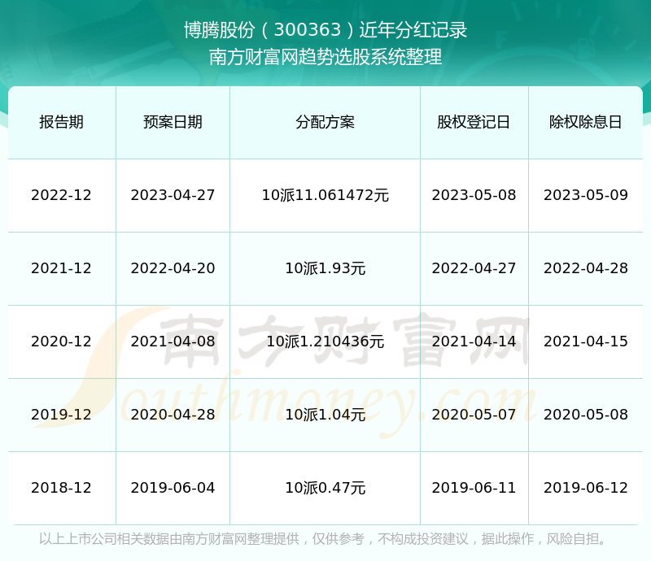651x561 pixels.
Task: Click report period cell 2022-12
Action: click(x=61, y=195)
